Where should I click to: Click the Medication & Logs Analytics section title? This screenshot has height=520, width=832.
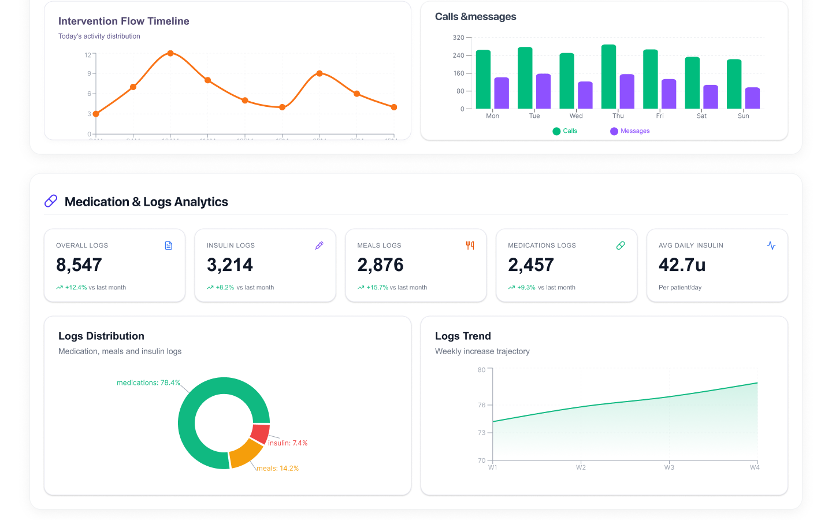click(146, 202)
